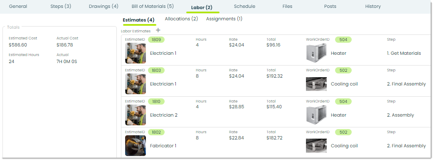Click Cooling coil image in estimate 1802 row

click(x=316, y=146)
